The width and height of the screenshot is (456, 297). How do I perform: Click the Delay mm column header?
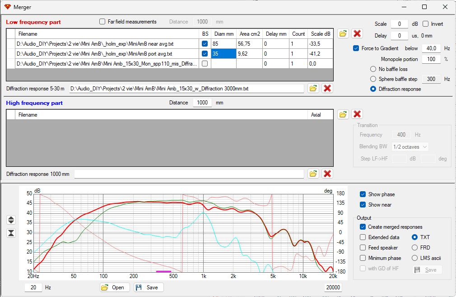[276, 34]
